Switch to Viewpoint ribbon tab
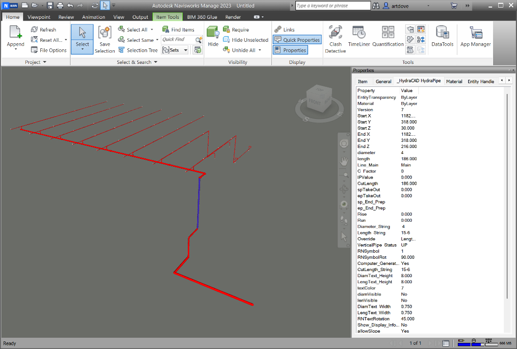The image size is (517, 349). [39, 17]
